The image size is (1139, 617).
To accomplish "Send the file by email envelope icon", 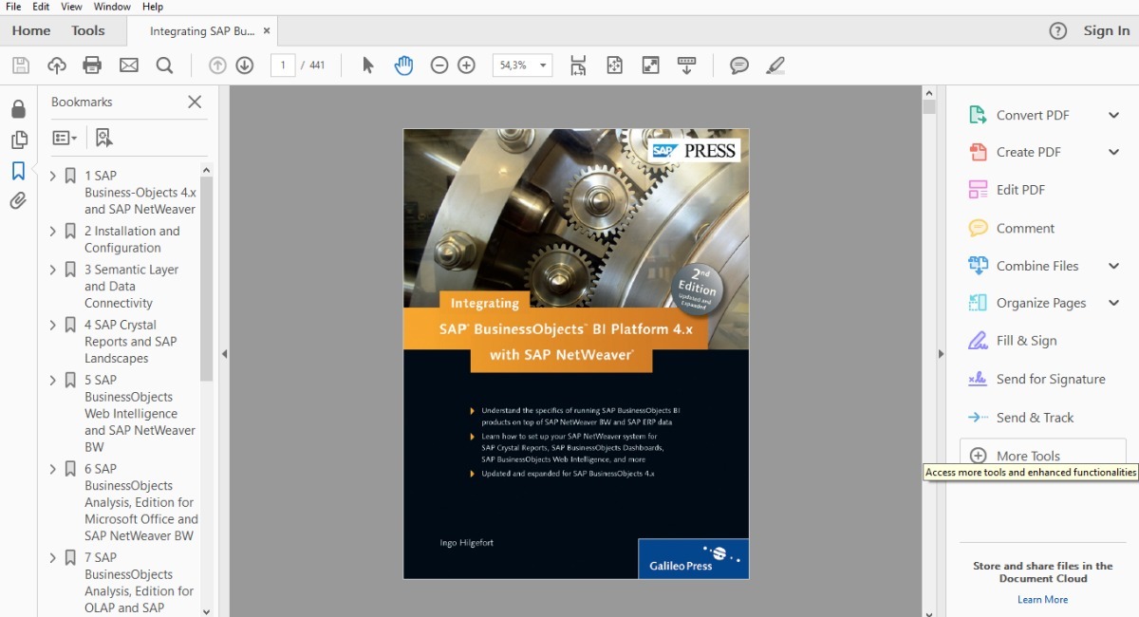I will pyautogui.click(x=128, y=65).
